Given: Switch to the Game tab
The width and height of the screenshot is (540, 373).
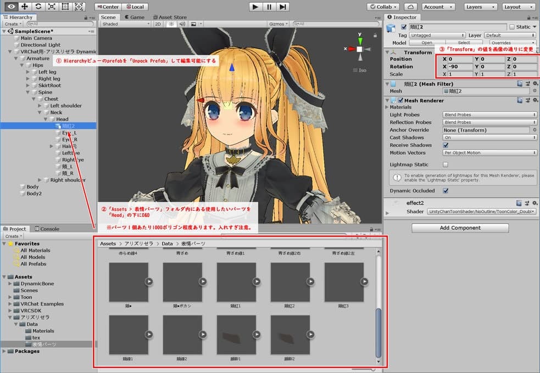Looking at the screenshot, I should (x=134, y=17).
